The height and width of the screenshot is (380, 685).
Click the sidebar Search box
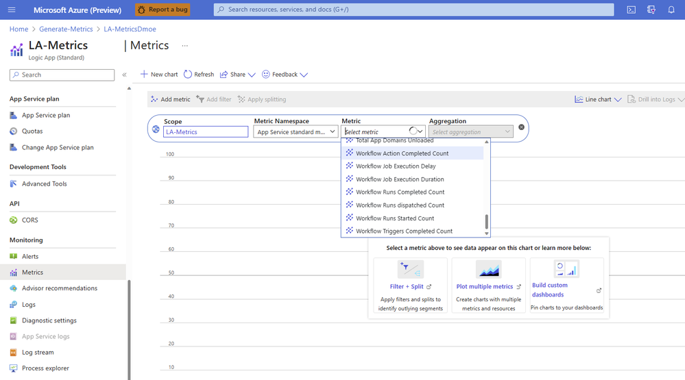pos(62,75)
